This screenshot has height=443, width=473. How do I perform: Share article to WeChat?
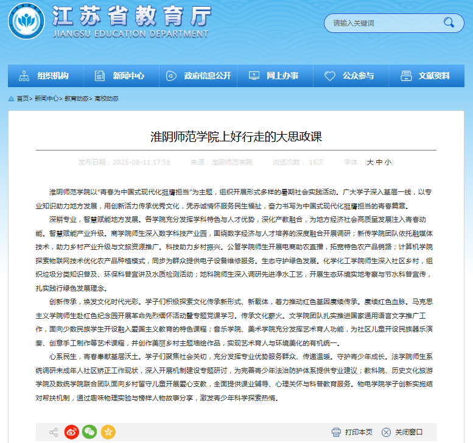point(89,432)
